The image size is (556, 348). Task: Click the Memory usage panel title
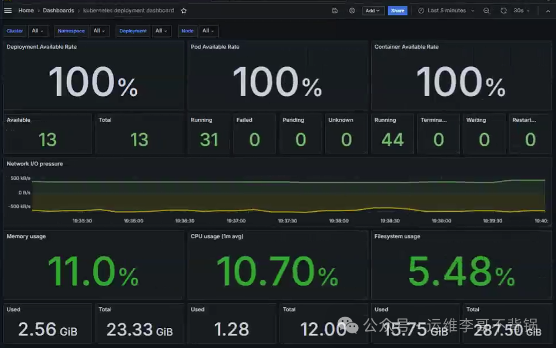coord(26,236)
